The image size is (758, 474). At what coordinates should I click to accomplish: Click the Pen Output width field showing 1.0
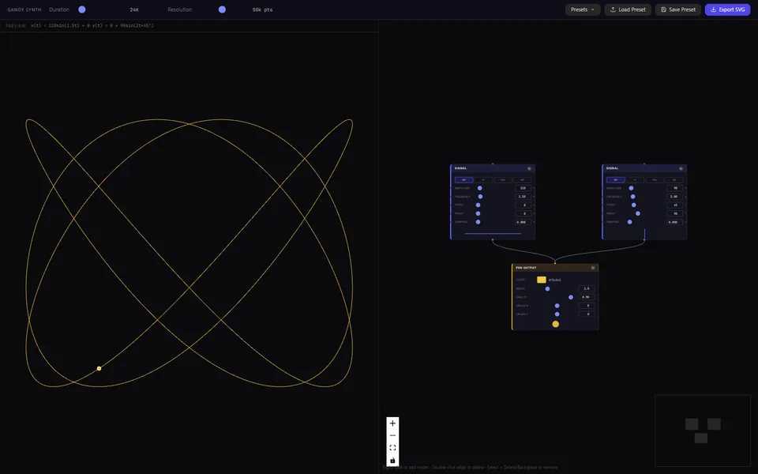coord(587,289)
